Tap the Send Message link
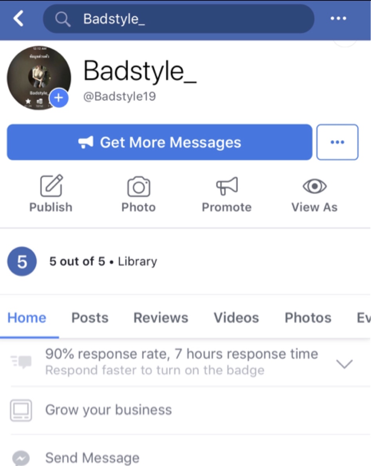 [92, 458]
